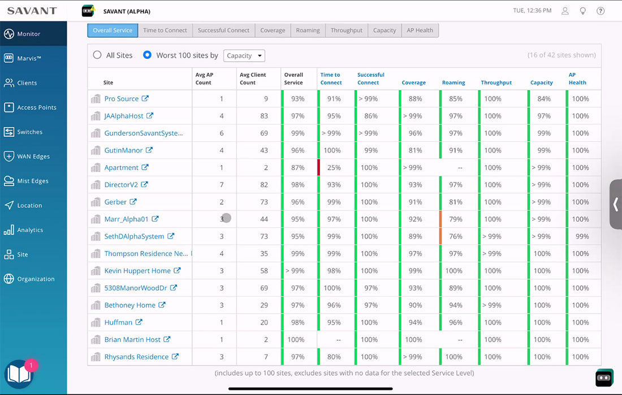Screen dimensions: 622x395
Task: Open the Thompson Residence site link
Action: coord(146,253)
